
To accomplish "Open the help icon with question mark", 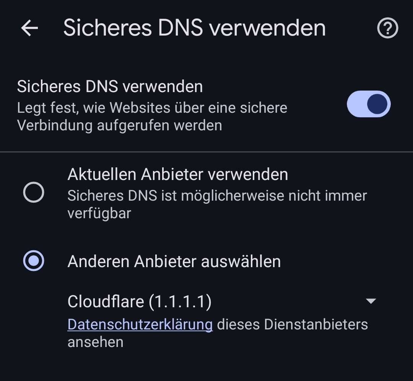I will point(387,28).
